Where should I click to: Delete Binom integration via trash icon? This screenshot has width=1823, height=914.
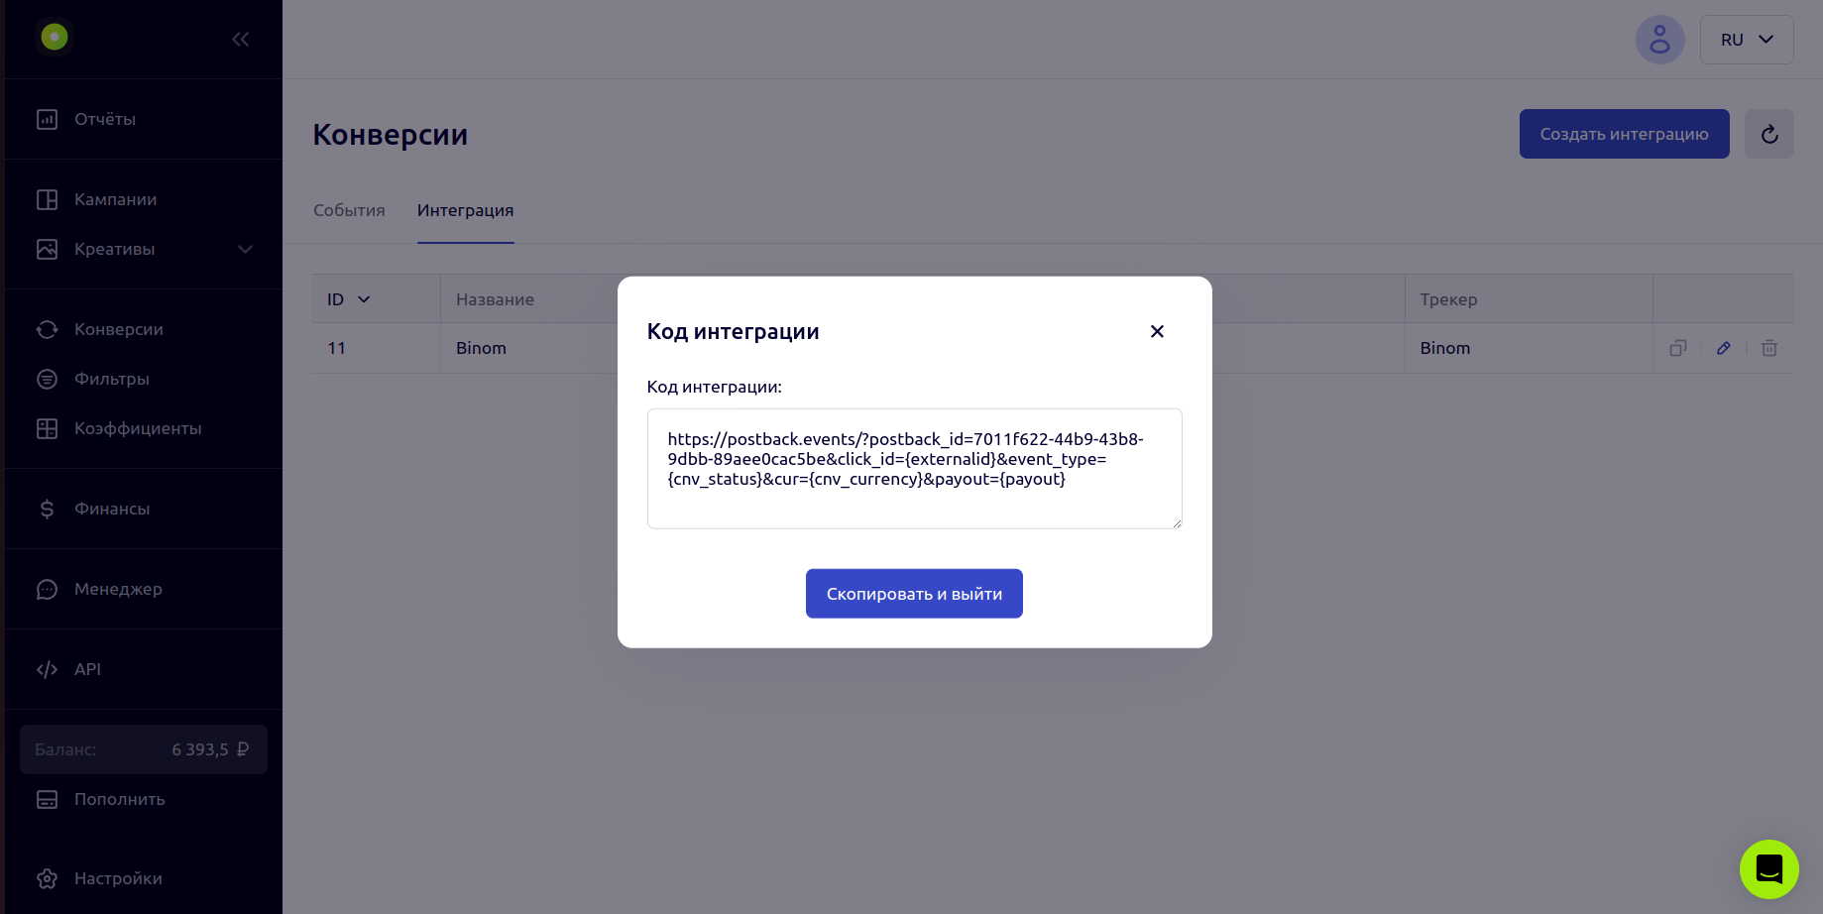[x=1769, y=348]
